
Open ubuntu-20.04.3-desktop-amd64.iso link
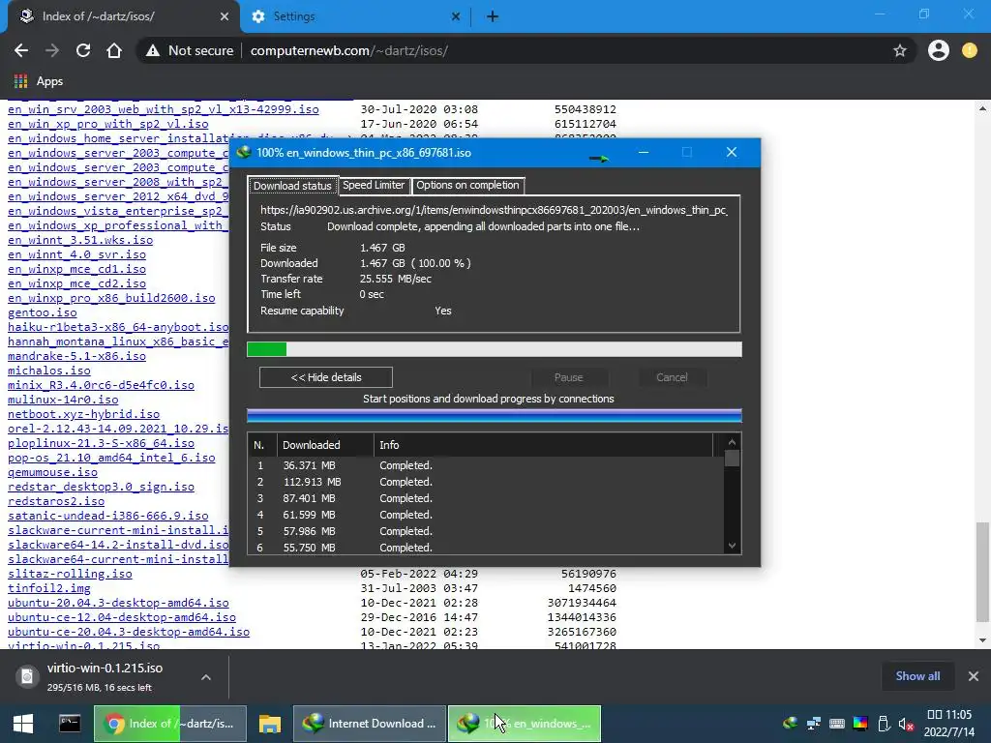click(118, 603)
